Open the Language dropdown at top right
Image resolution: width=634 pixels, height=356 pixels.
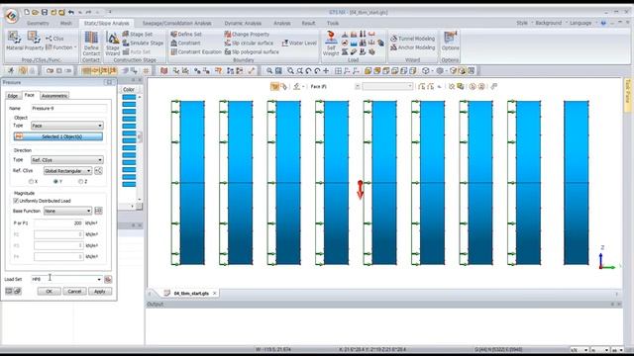(582, 23)
